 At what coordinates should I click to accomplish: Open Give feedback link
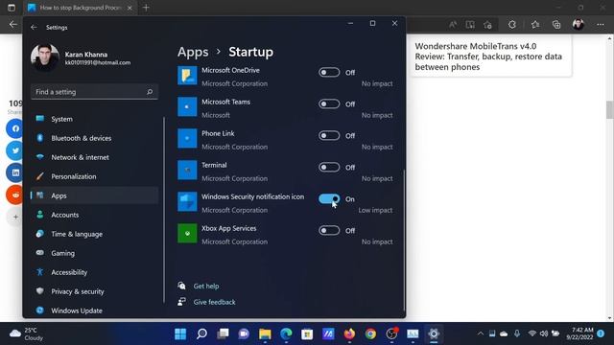point(214,302)
